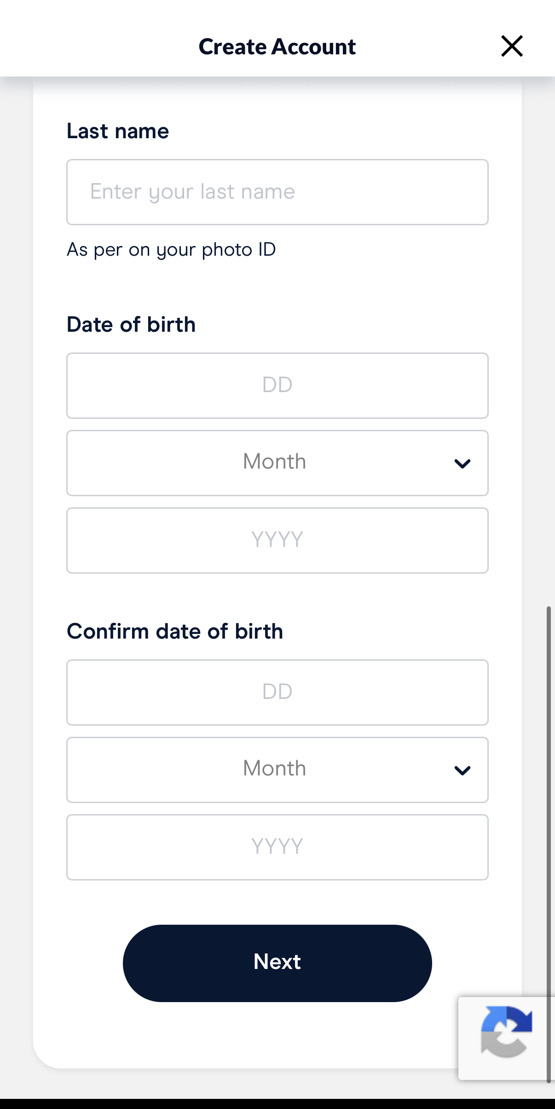Click the "Last name" field label
Image resolution: width=555 pixels, height=1109 pixels.
click(x=118, y=131)
